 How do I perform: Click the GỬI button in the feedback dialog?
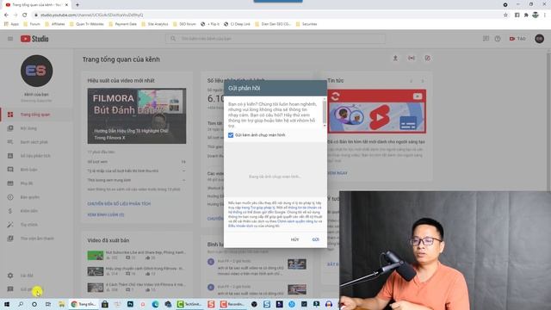tap(316, 239)
